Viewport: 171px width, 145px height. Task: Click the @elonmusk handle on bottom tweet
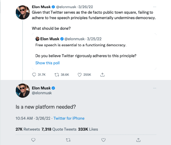coord(42,93)
